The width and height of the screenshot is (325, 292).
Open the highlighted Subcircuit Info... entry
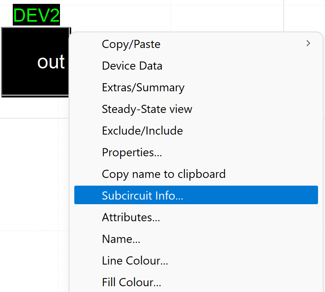click(x=142, y=196)
